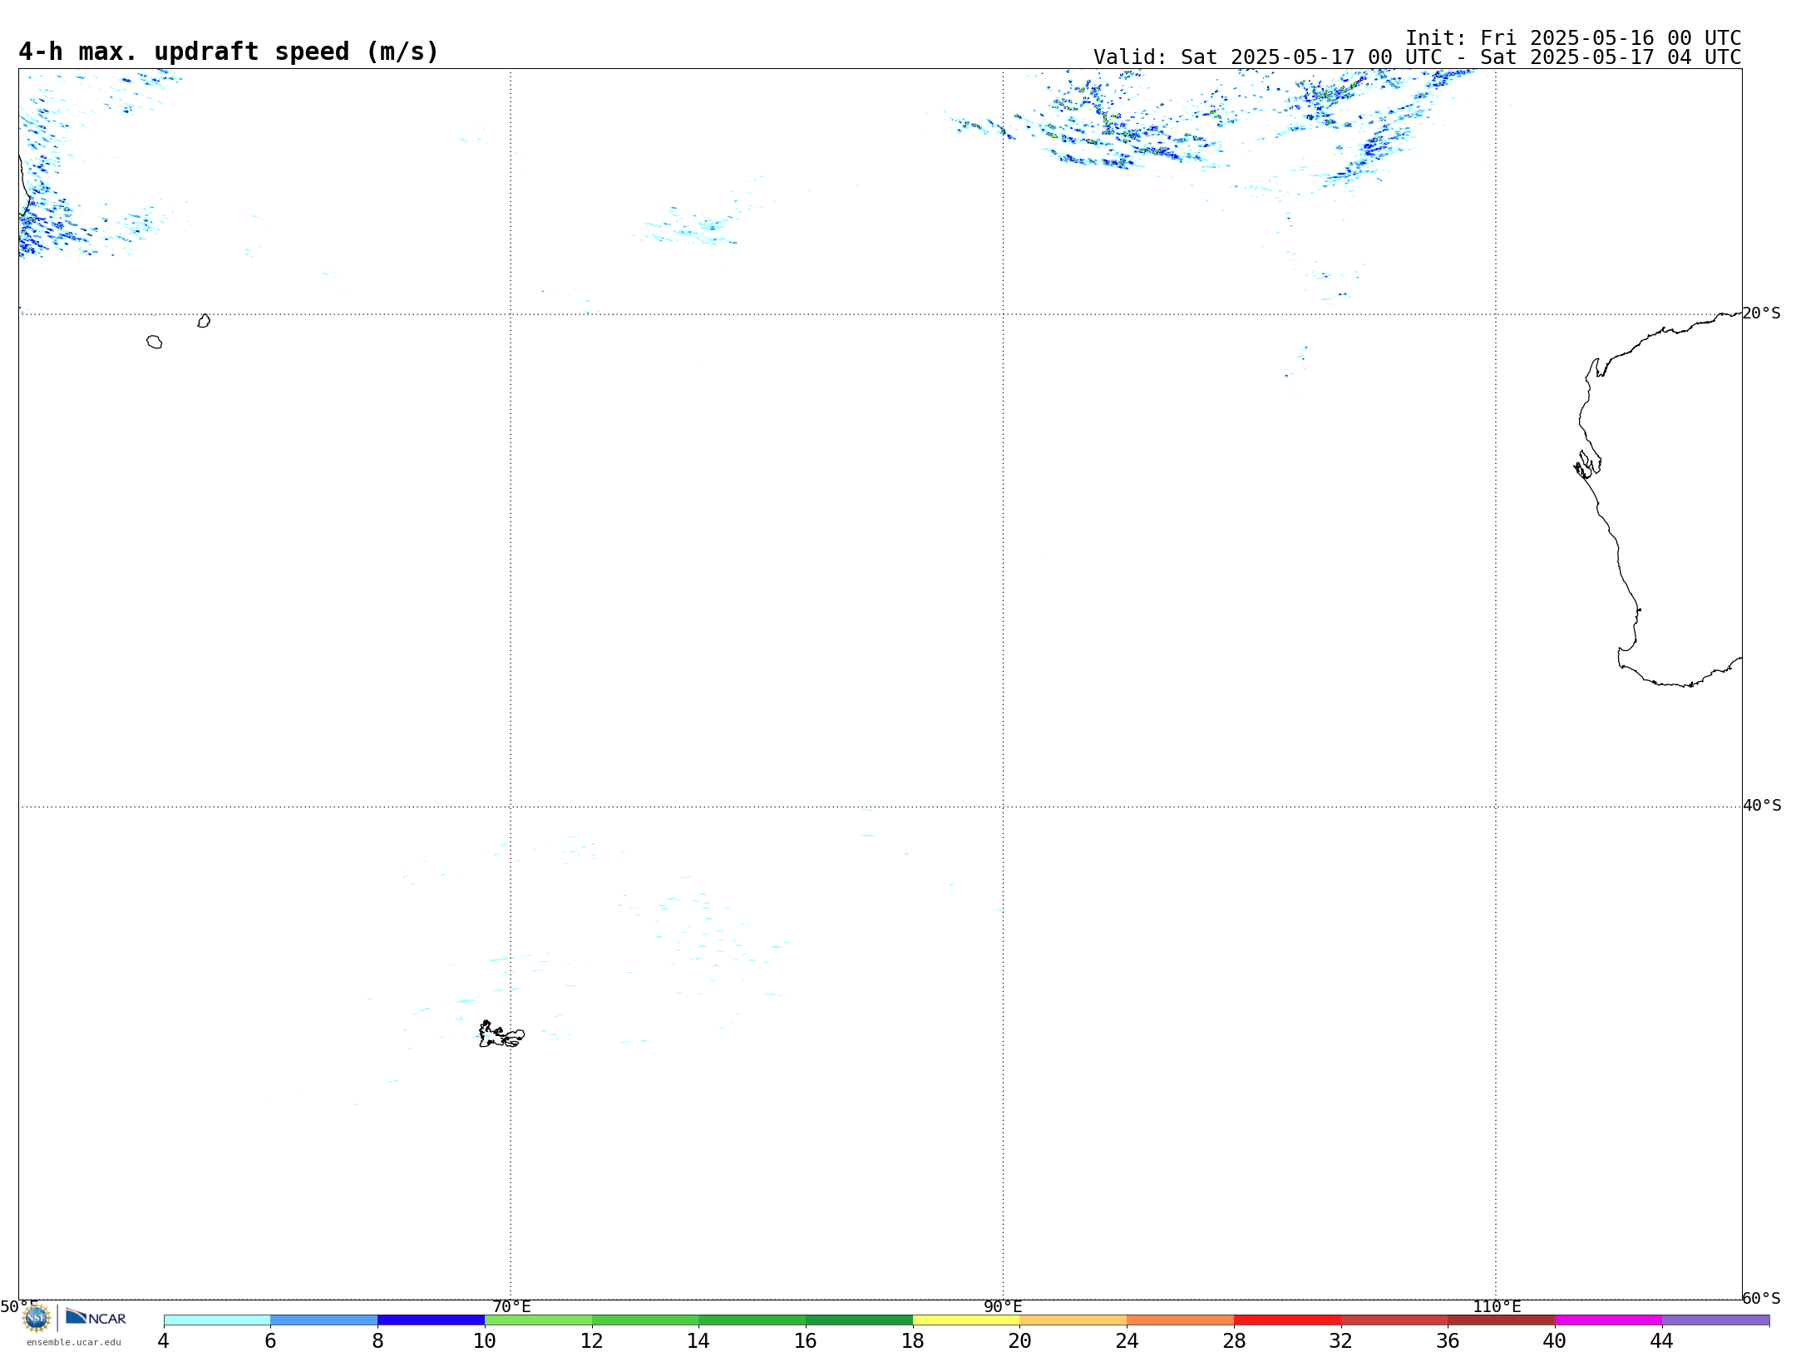
Task: Click the yellow 18-20 colorbar segment
Action: [966, 1320]
